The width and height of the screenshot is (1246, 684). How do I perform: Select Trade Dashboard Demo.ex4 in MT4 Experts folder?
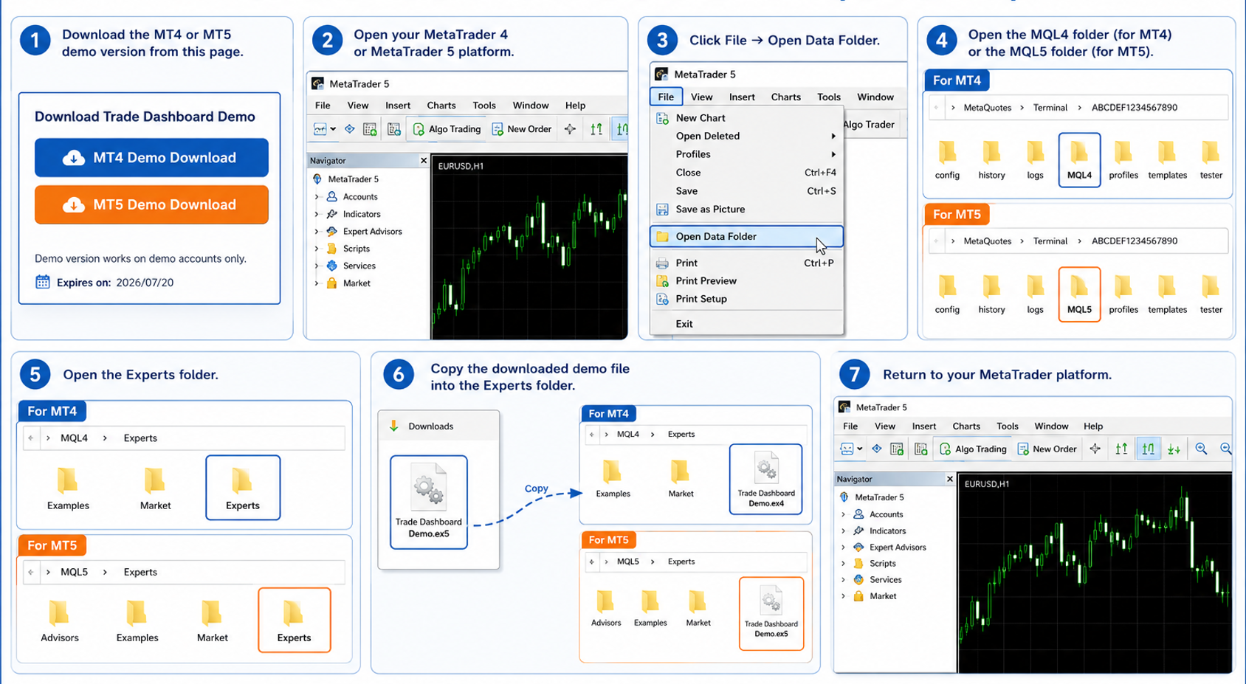point(765,479)
